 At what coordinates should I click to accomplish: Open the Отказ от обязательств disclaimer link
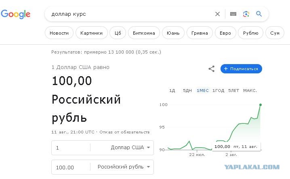click(124, 132)
